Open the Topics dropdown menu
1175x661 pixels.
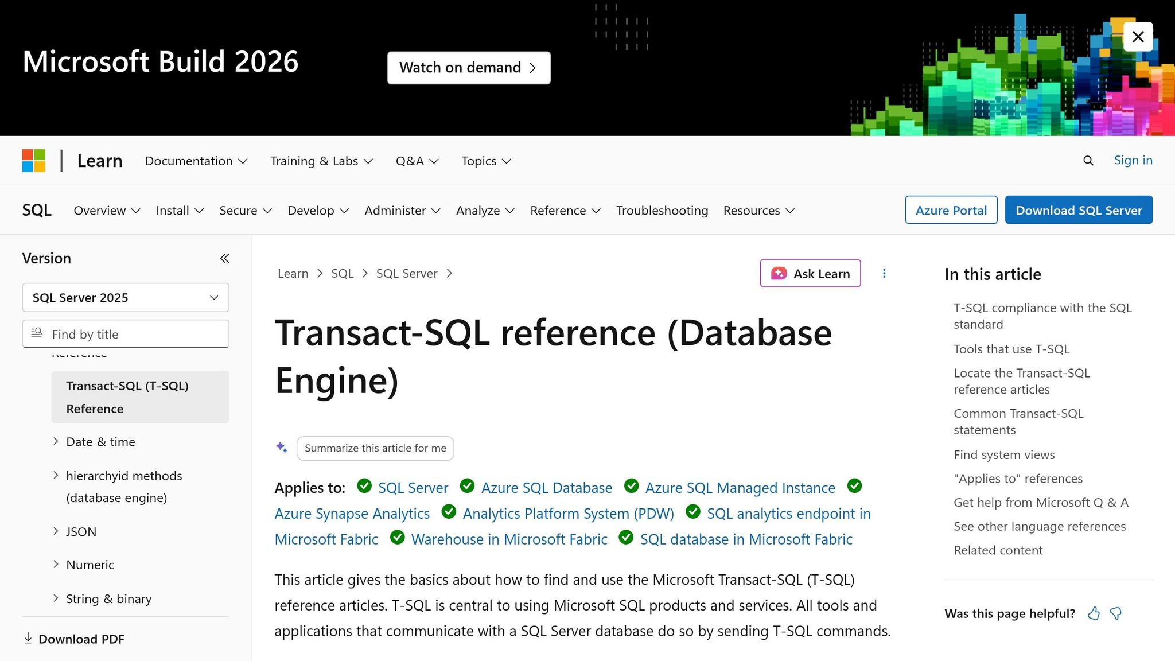click(486, 161)
